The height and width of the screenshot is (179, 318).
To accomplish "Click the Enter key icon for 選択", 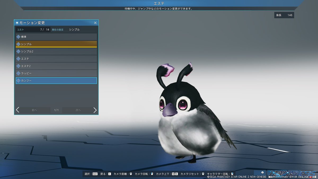I will [95, 174].
